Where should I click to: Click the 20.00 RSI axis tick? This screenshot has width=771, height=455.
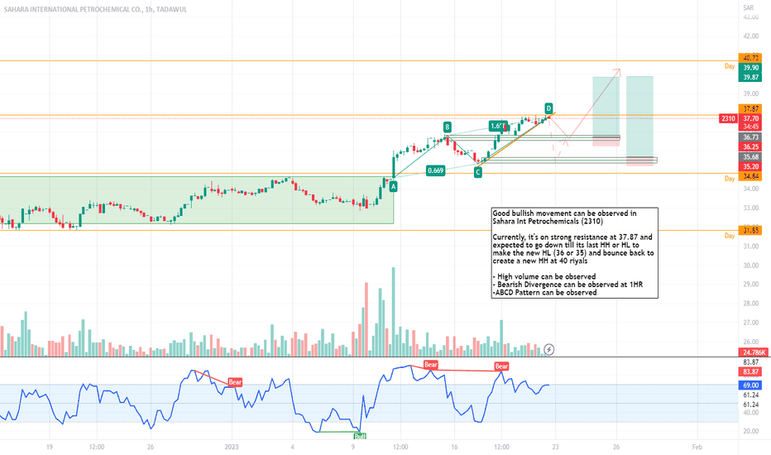750,431
